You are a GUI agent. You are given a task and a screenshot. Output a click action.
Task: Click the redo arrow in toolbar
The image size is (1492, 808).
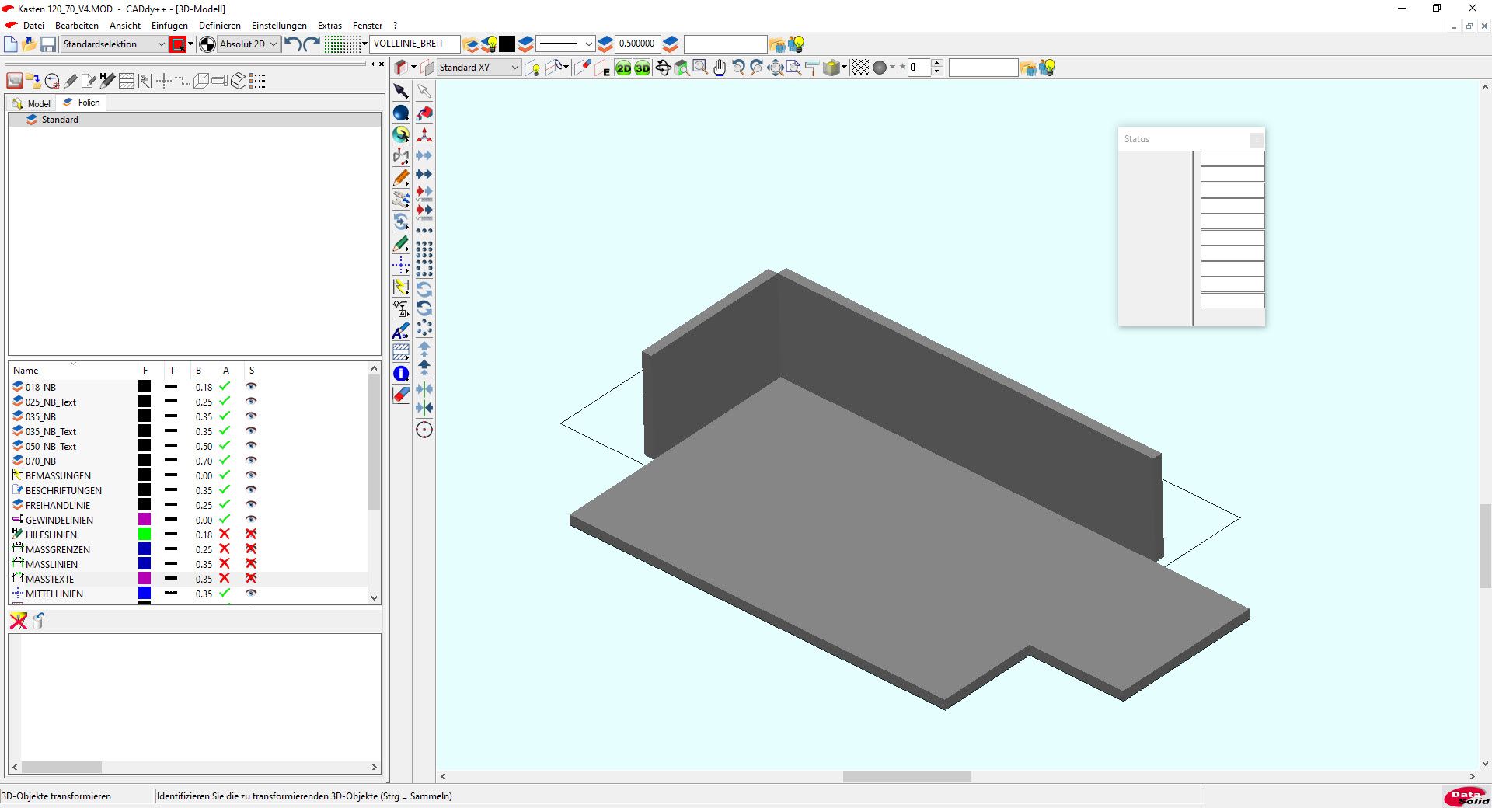pyautogui.click(x=312, y=44)
